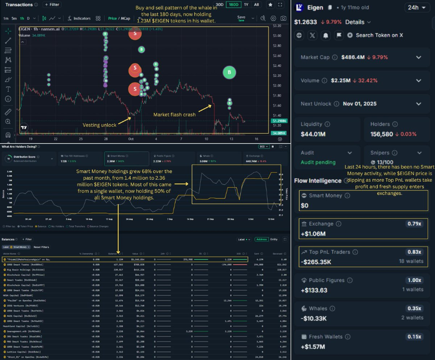Toggle the chart to MCap display mode
Viewport: 435px width, 360px height.
125,18
